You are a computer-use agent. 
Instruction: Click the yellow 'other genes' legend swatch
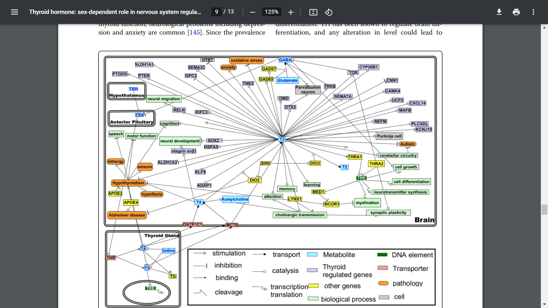313,285
